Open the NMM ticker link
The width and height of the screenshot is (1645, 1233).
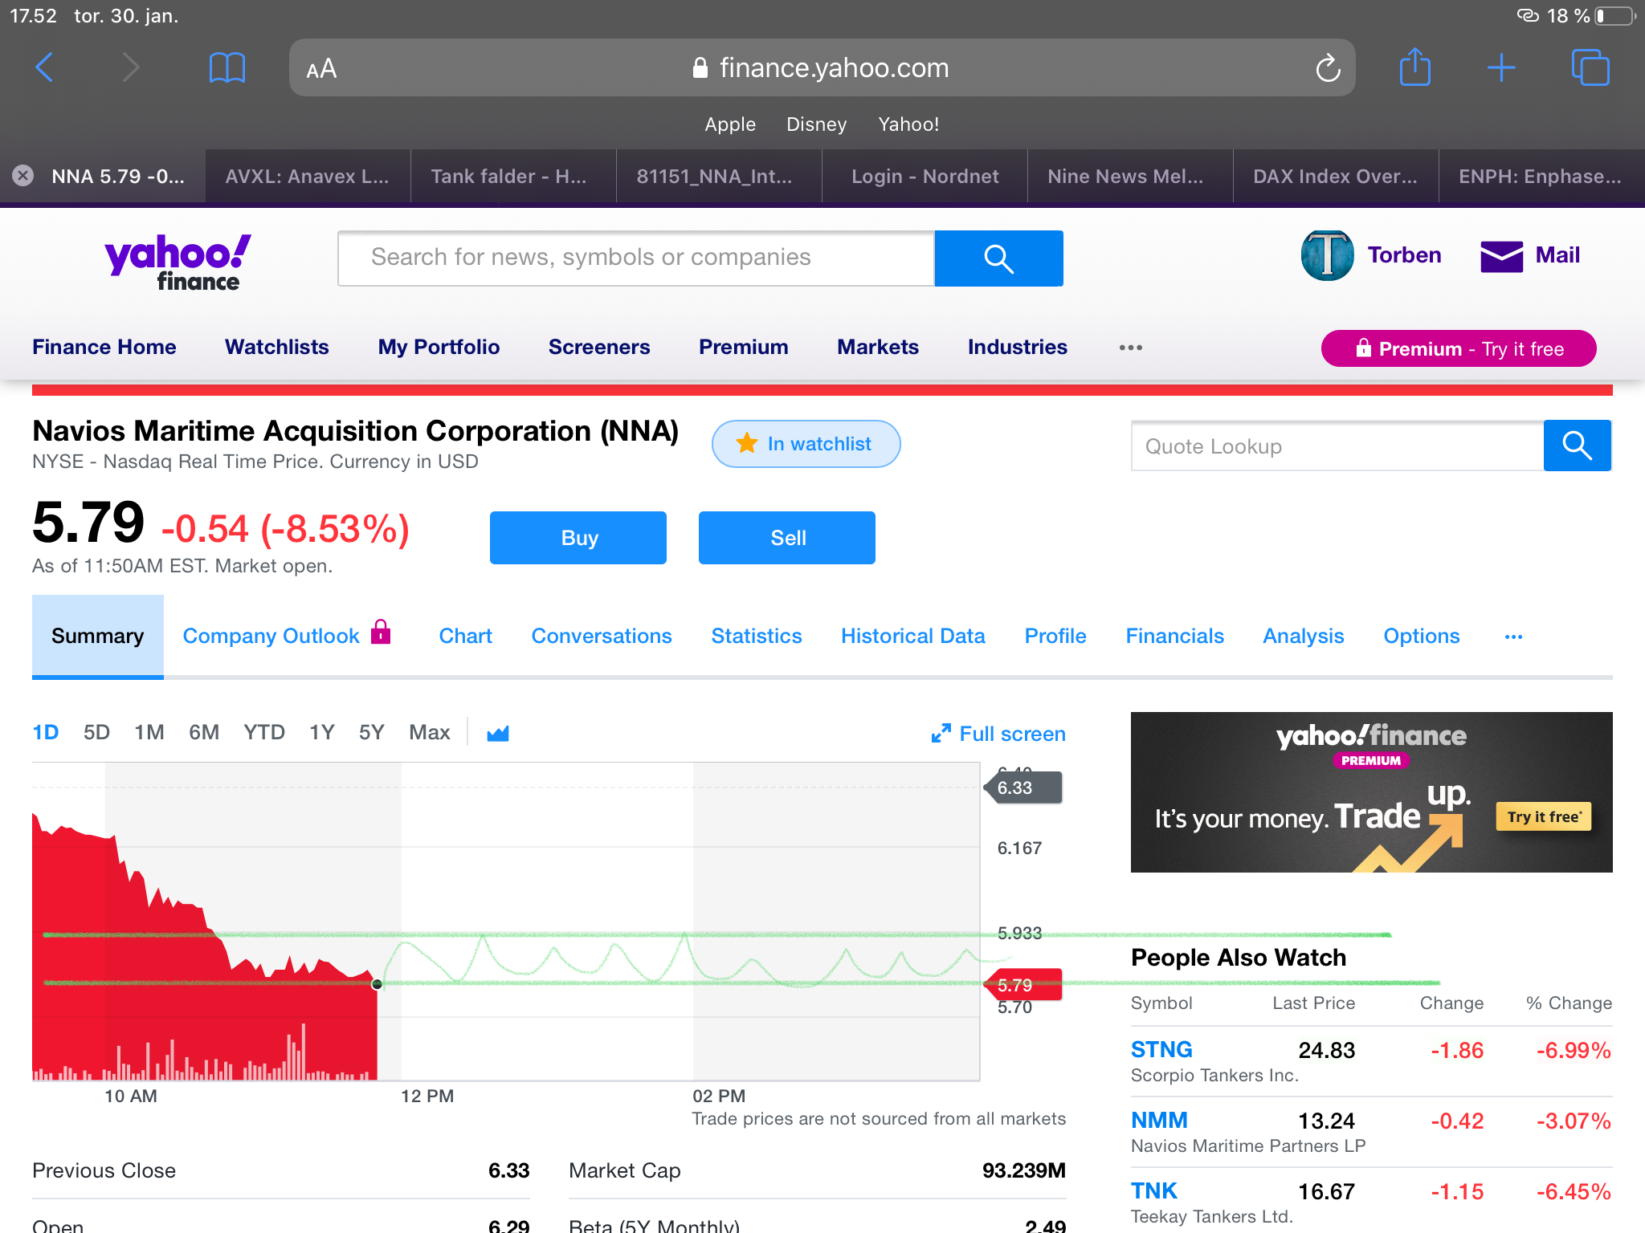[1159, 1121]
